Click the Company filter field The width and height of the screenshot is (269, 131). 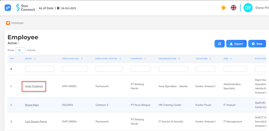141,69
